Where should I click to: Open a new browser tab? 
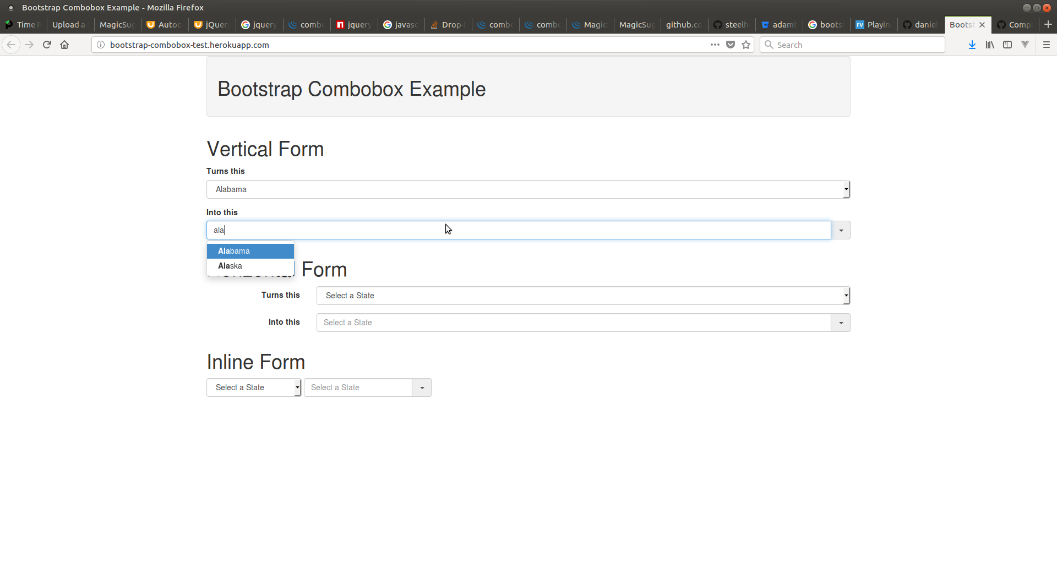click(1049, 24)
